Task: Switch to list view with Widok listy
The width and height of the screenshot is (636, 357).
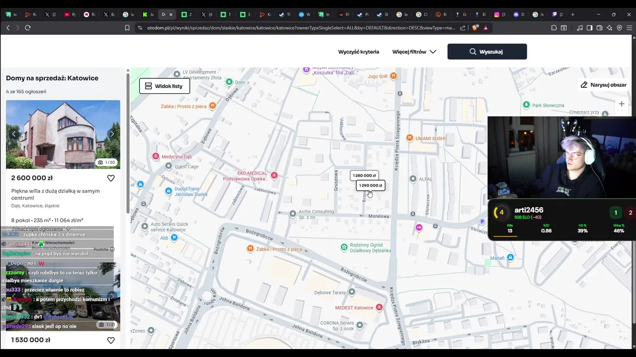Action: click(164, 86)
